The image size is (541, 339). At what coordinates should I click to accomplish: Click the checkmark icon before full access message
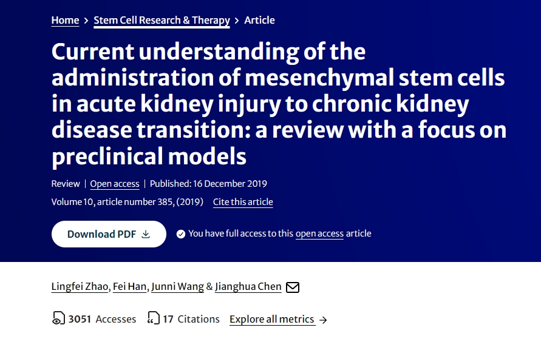coord(181,234)
